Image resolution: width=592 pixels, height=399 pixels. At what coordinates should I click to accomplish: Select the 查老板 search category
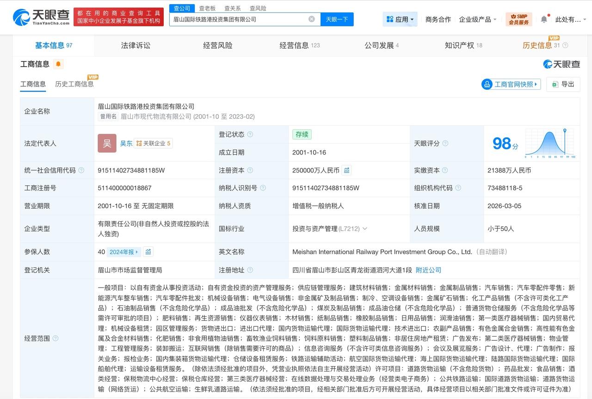pyautogui.click(x=207, y=8)
